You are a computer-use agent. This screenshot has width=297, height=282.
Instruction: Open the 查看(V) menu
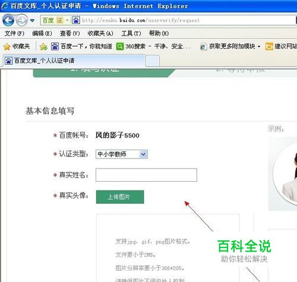[70, 33]
